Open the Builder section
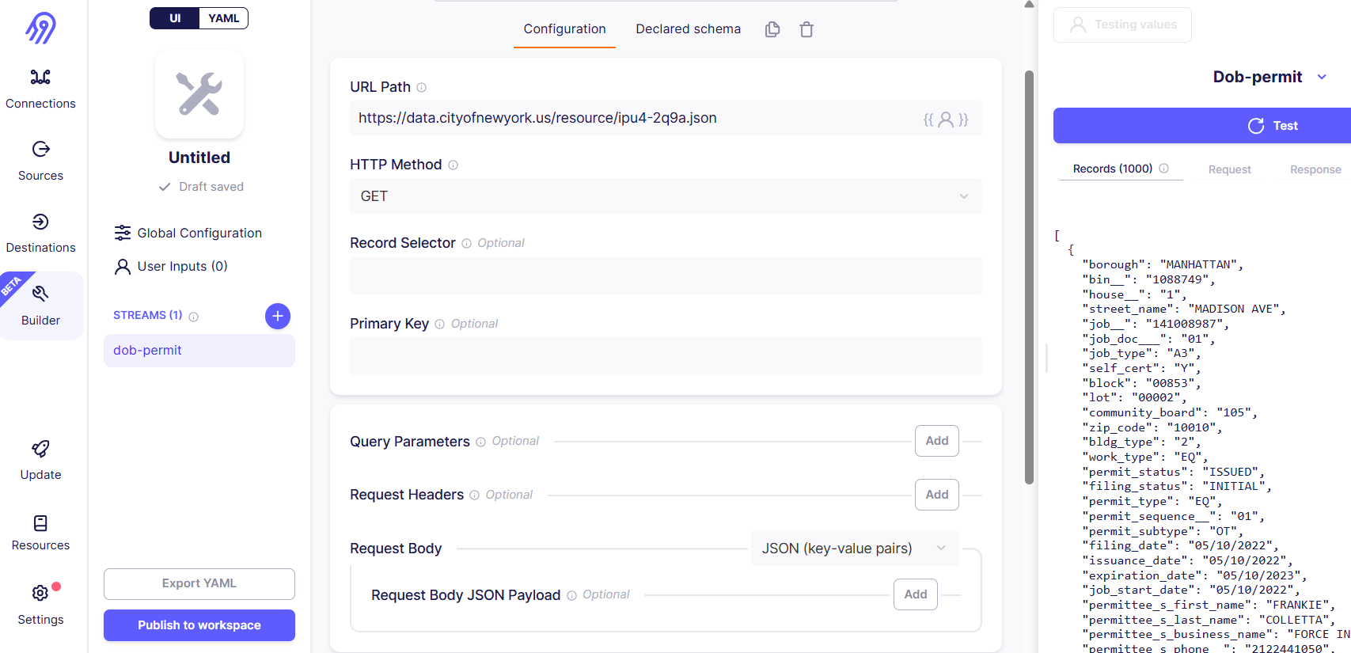The image size is (1351, 653). pos(40,306)
